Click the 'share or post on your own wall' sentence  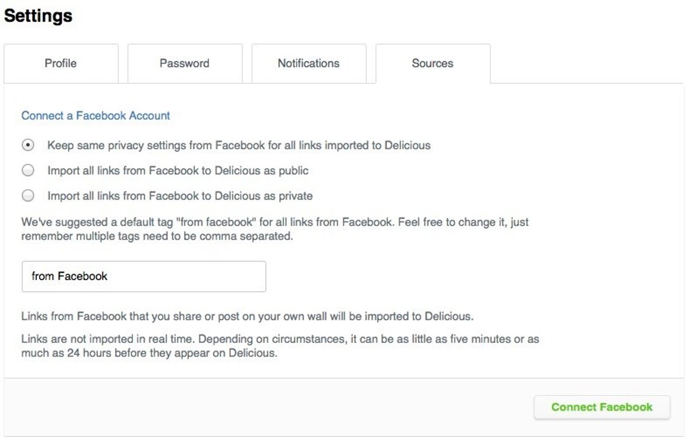[x=247, y=317]
